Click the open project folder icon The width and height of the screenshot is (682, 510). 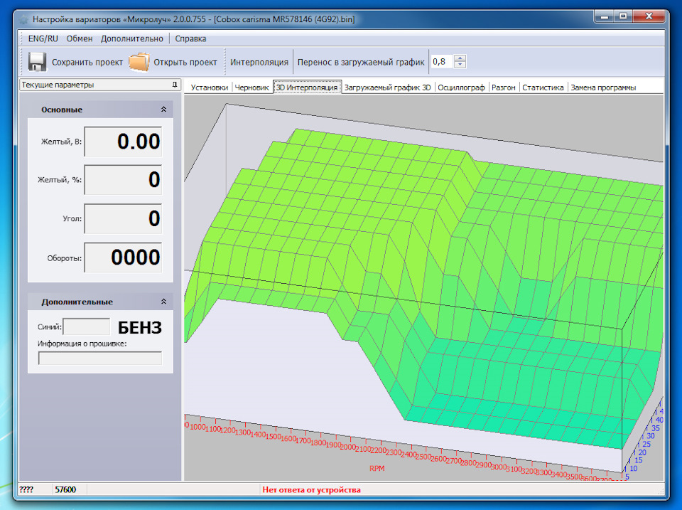(139, 62)
